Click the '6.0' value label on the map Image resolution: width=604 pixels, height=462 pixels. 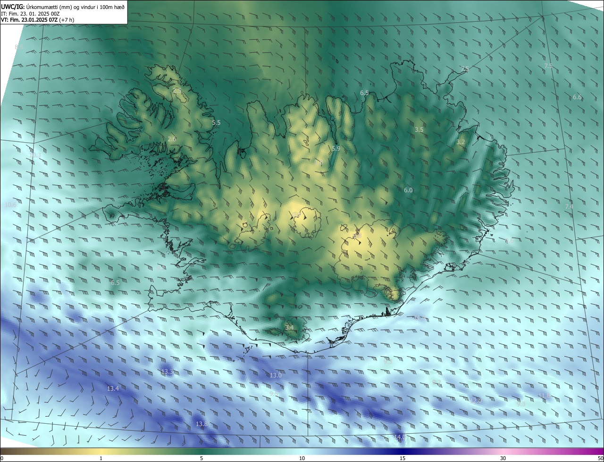click(408, 190)
